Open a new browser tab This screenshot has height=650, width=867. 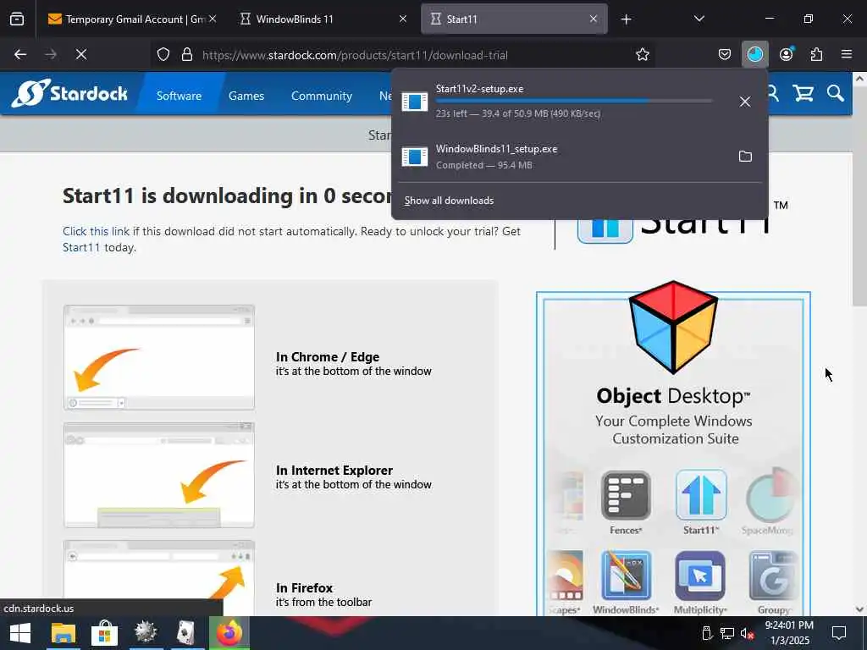(x=626, y=19)
